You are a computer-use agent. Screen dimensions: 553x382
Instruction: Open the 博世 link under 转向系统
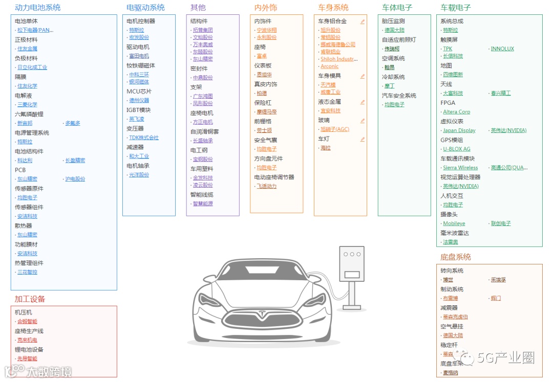coord(448,280)
